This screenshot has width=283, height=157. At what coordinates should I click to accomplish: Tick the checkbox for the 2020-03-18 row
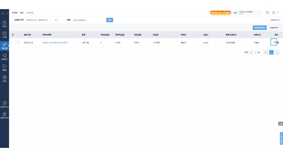(x=18, y=43)
